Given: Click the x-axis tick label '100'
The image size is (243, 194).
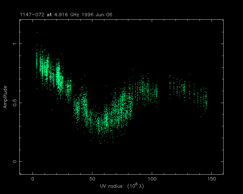Looking at the screenshot, I should (152, 179).
